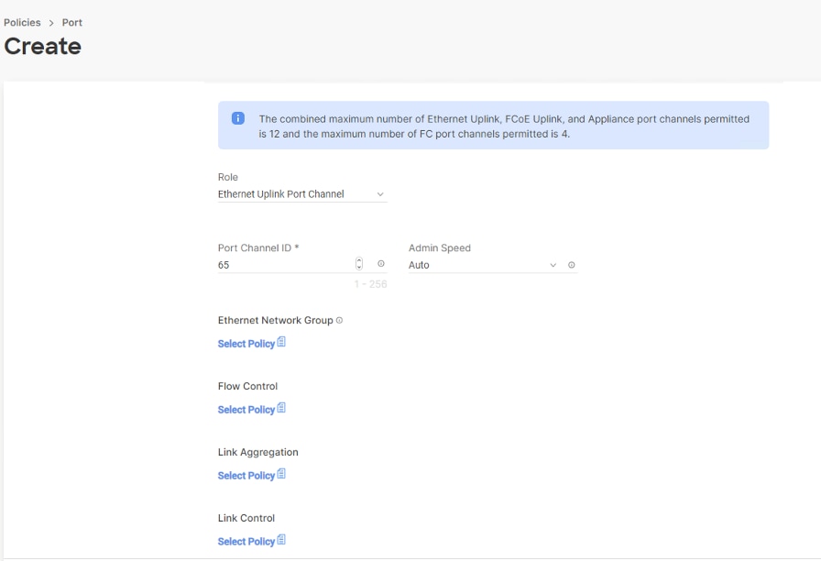Decrement Port Channel ID with the down stepper
821x561 pixels.
(x=359, y=267)
